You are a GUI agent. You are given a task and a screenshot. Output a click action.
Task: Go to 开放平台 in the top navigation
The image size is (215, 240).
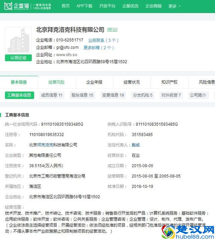[x=107, y=6]
